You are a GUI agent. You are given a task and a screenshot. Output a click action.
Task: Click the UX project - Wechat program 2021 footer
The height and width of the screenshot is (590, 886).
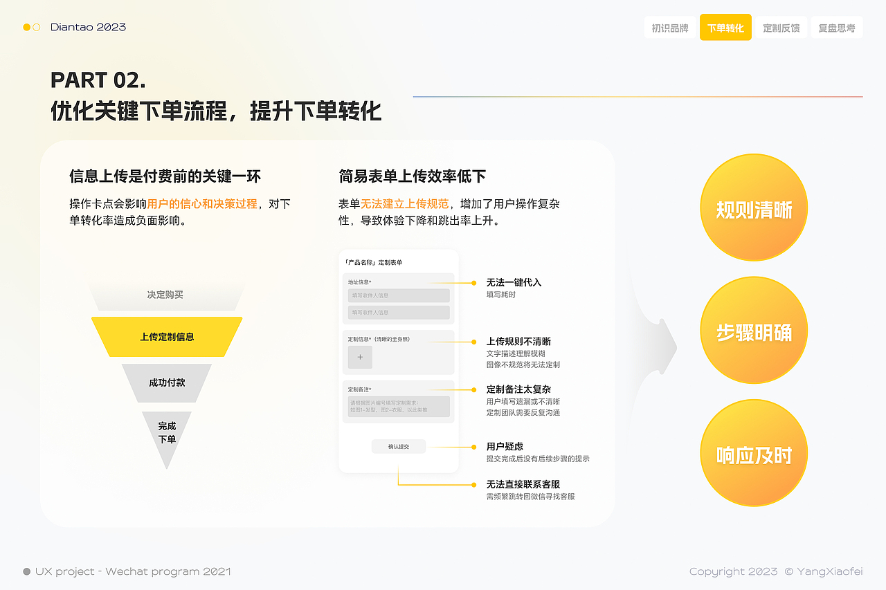(x=133, y=571)
